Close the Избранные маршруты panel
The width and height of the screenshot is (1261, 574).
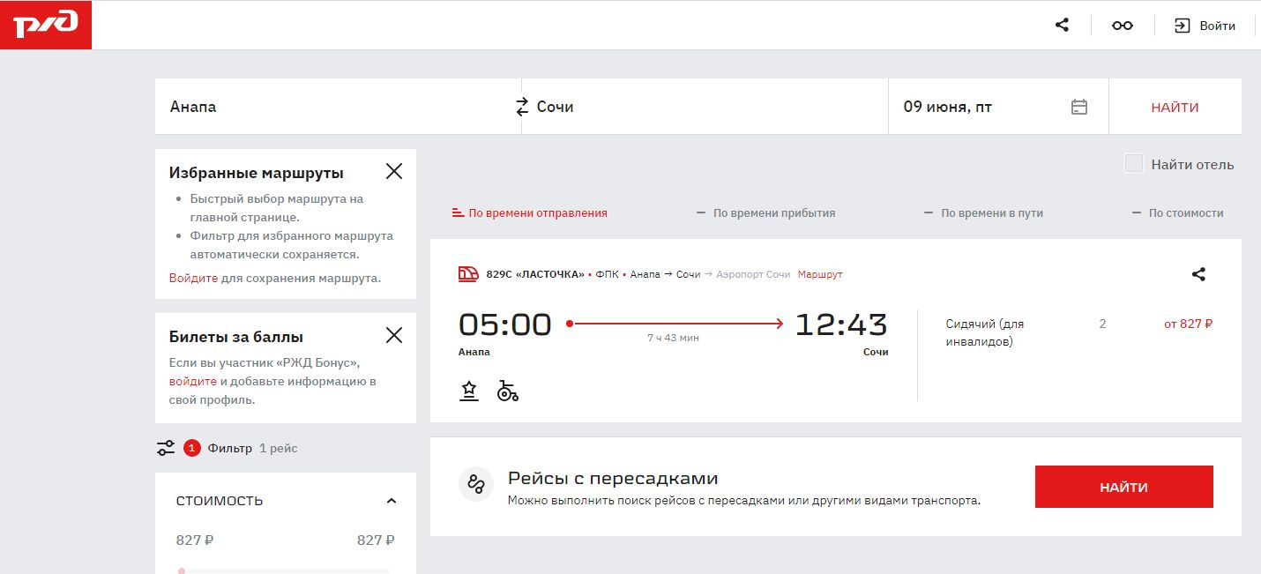point(394,172)
